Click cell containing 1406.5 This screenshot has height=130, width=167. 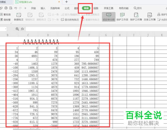click(x=28, y=67)
